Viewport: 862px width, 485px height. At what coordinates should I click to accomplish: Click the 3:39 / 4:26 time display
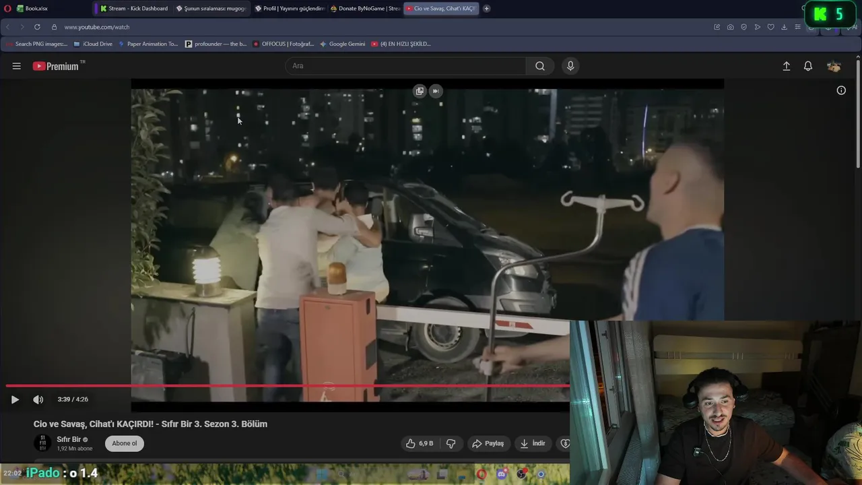(x=73, y=399)
